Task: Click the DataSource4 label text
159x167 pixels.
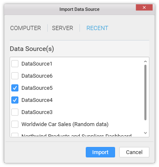Action: click(x=37, y=100)
